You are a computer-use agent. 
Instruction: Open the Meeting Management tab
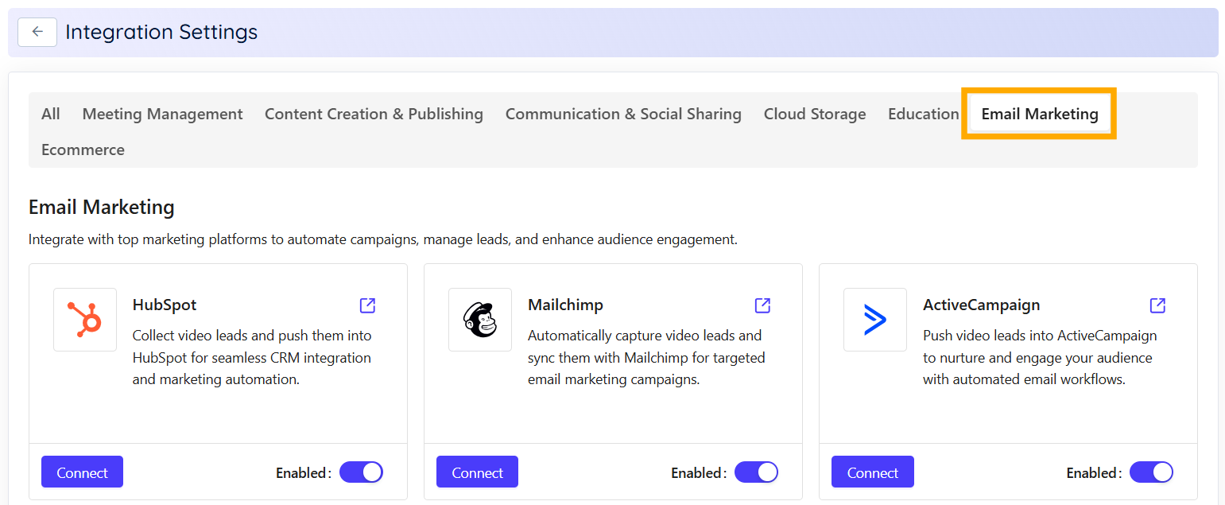tap(162, 114)
